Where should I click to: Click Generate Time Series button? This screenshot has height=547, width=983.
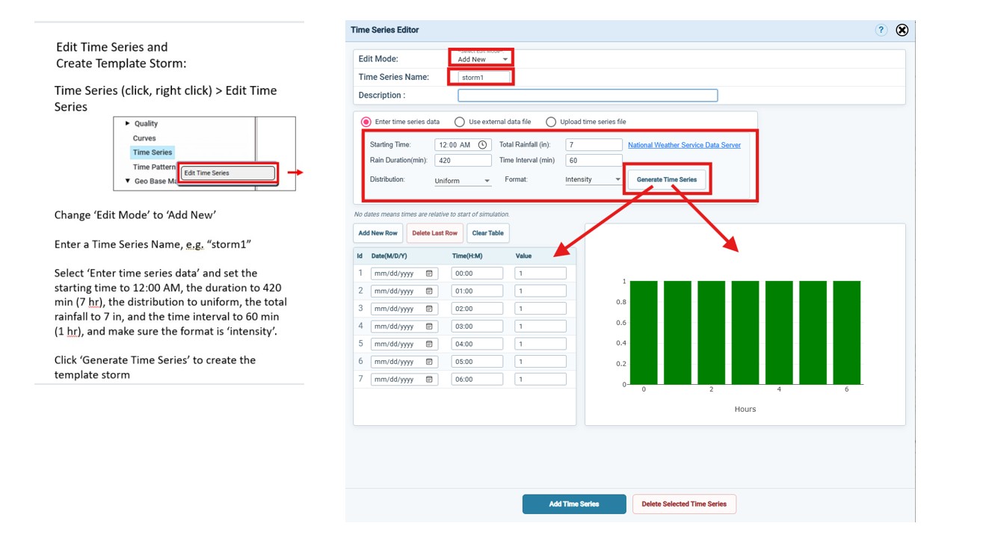[x=667, y=179]
